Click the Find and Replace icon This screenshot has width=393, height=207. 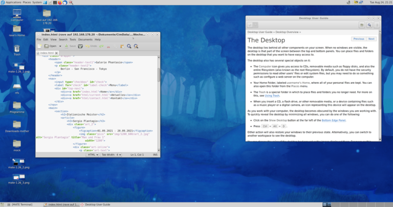[x=137, y=46]
